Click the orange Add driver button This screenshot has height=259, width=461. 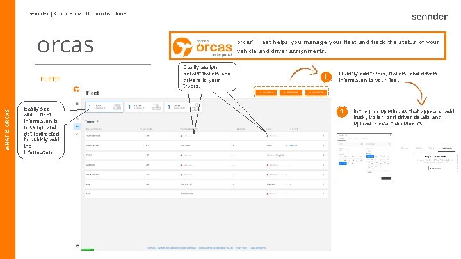point(316,93)
